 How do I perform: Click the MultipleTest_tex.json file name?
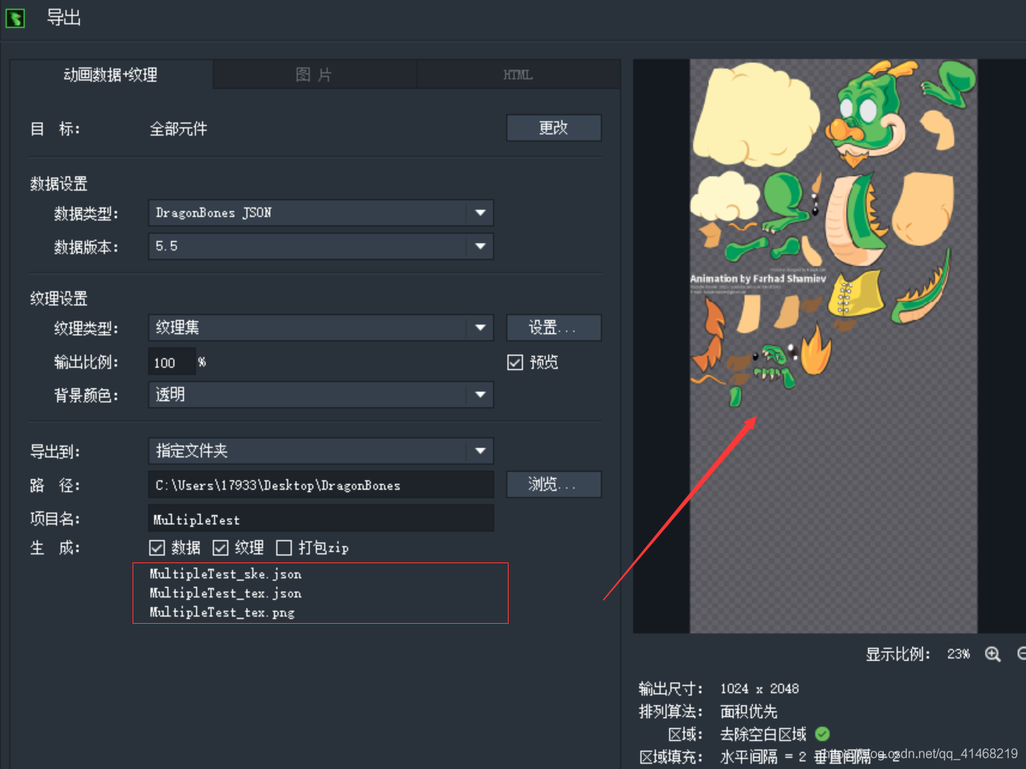[226, 594]
